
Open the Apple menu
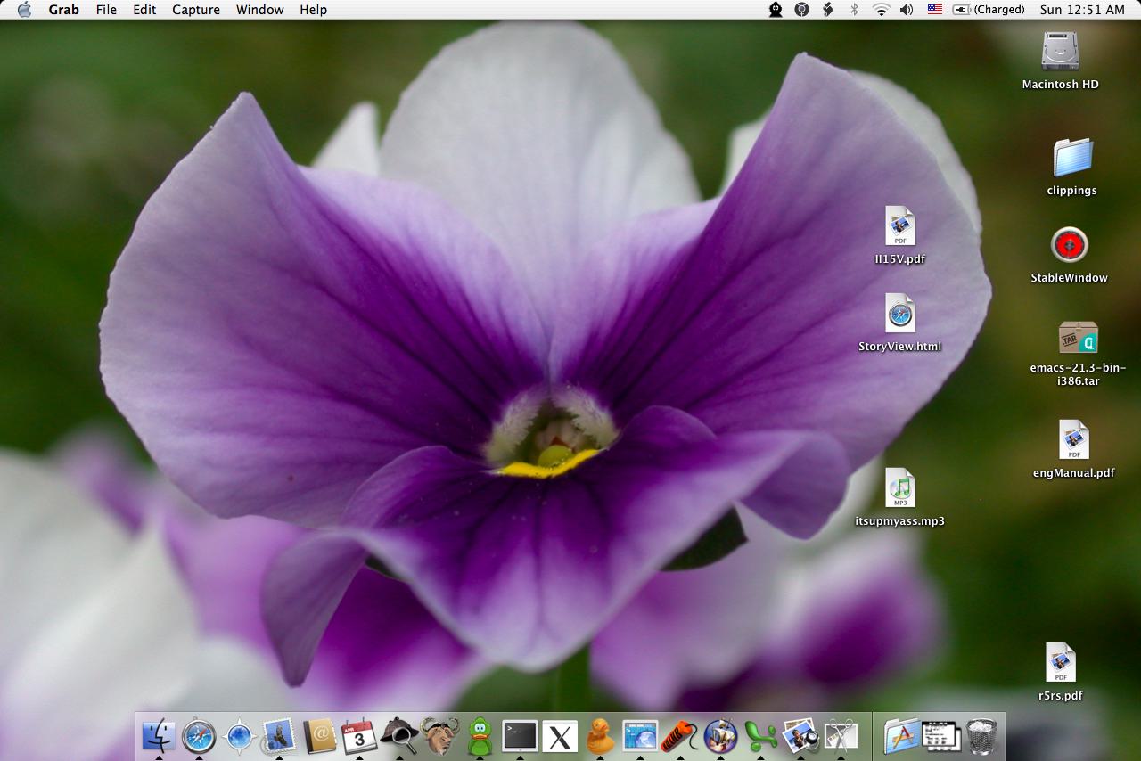coord(24,10)
